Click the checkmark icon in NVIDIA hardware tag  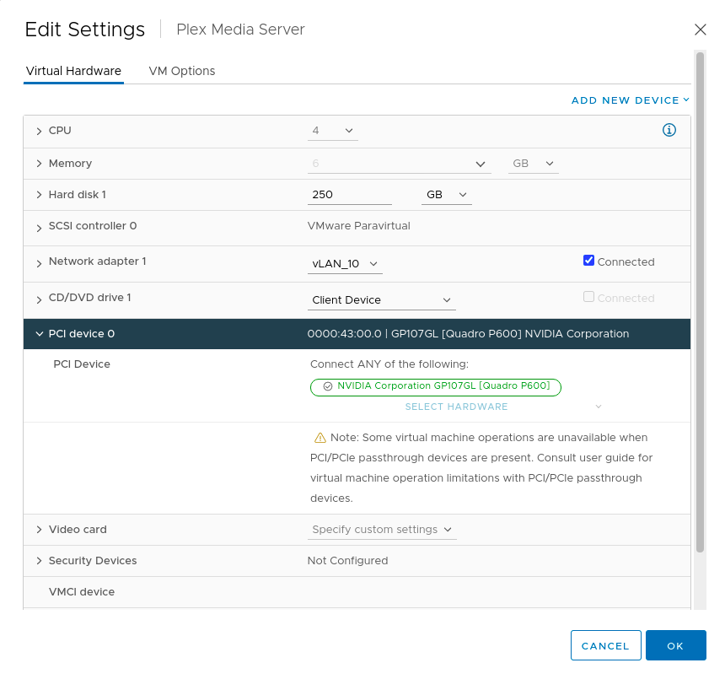pyautogui.click(x=327, y=386)
